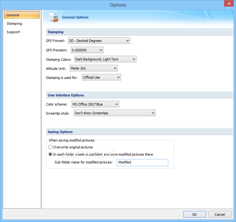Open the Support sidebar tab

[13, 32]
